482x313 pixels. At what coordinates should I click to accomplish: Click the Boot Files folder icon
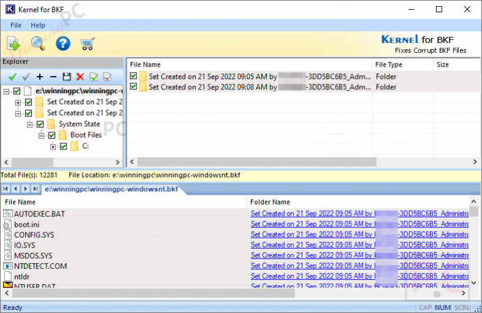(63, 135)
